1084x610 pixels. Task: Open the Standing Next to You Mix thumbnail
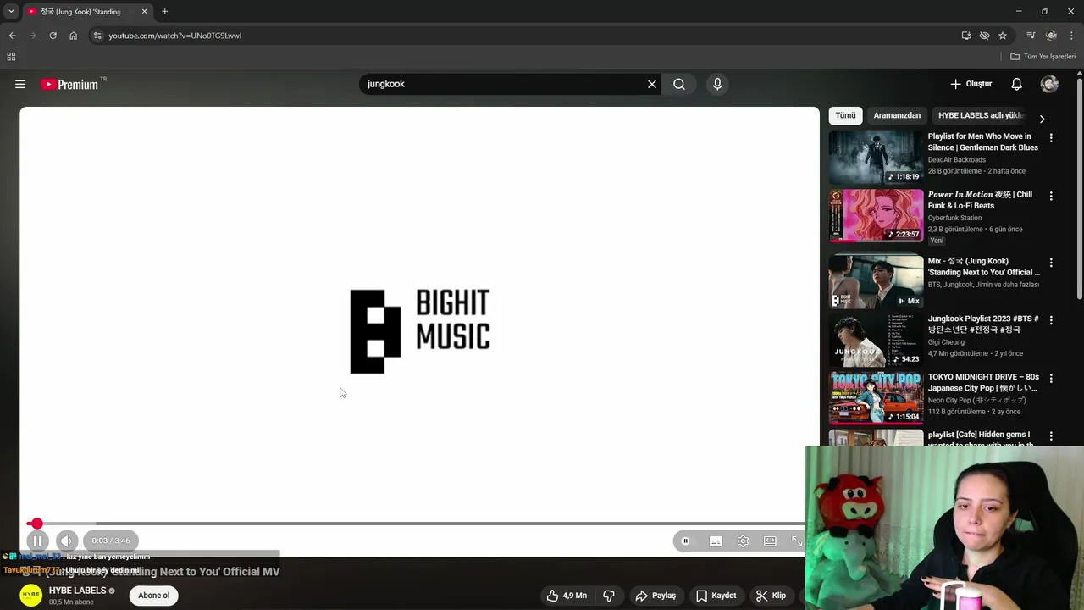(876, 281)
